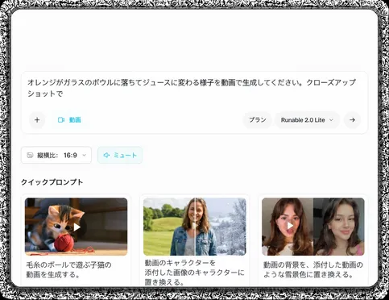Open the woman summer-winter split thumbnail
The height and width of the screenshot is (300, 389).
(x=195, y=227)
